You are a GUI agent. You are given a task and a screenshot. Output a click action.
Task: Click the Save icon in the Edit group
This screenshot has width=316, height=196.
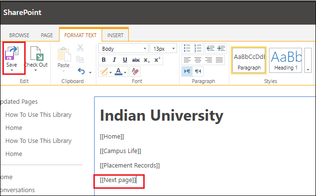pyautogui.click(x=12, y=53)
